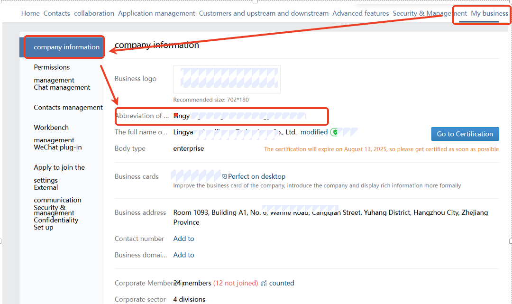The height and width of the screenshot is (304, 512).
Task: Click the Abbreviation name field value
Action: (x=239, y=116)
